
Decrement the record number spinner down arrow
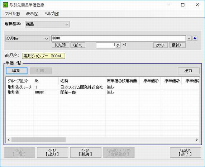tap(118, 46)
